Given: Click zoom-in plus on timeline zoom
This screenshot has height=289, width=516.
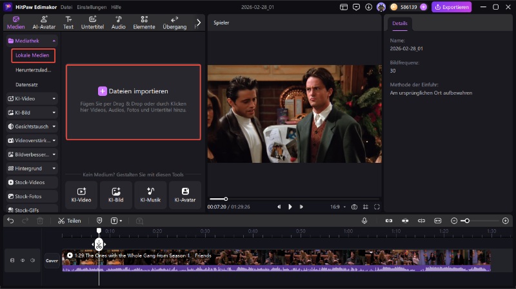Looking at the screenshot, I should point(505,221).
